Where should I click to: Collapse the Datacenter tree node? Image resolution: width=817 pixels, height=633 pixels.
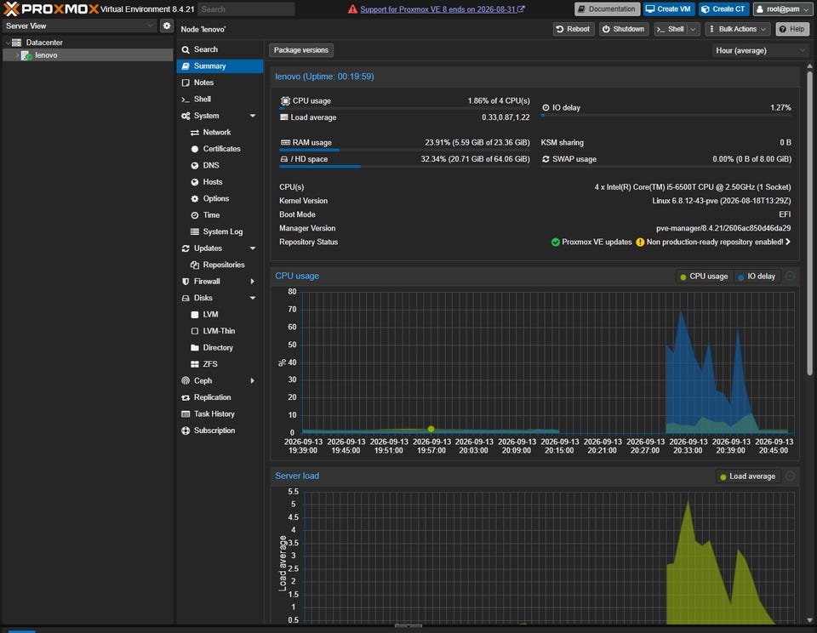[8, 43]
